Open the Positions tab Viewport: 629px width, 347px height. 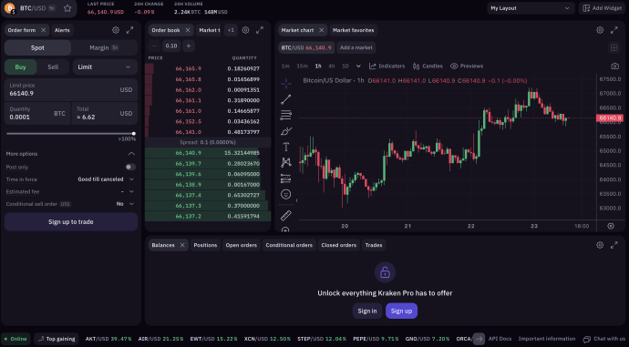point(205,245)
